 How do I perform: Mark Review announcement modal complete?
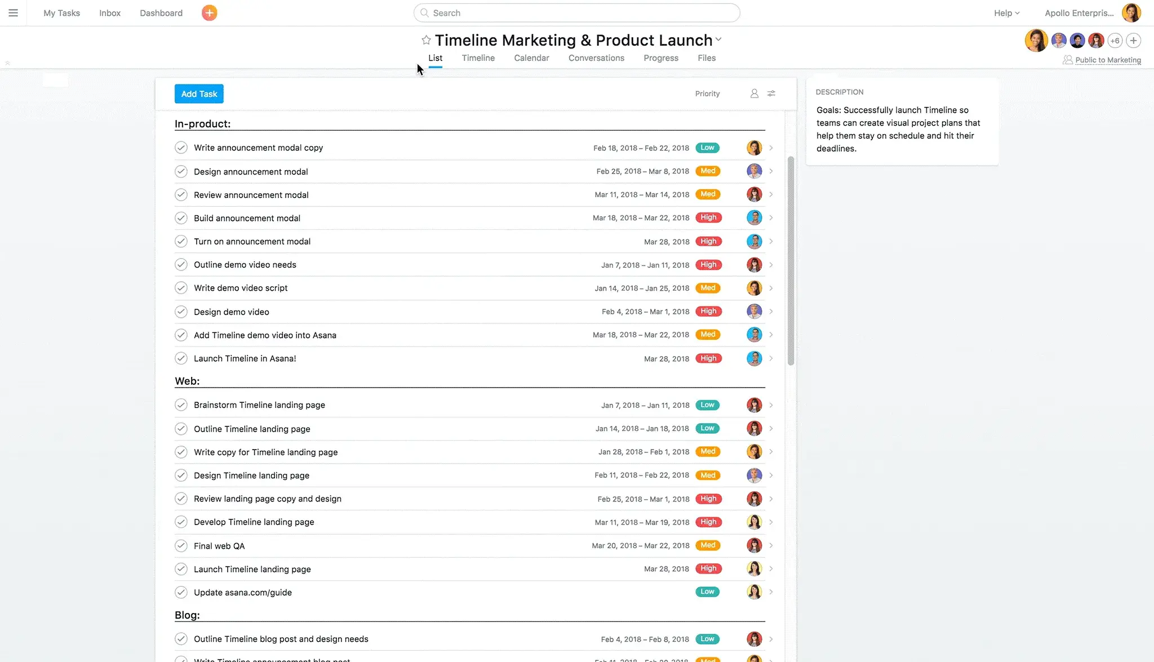181,195
